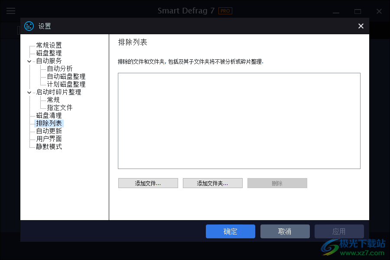The image size is (390, 260).
Task: Cancel changes with the 取消 button
Action: pyautogui.click(x=285, y=231)
